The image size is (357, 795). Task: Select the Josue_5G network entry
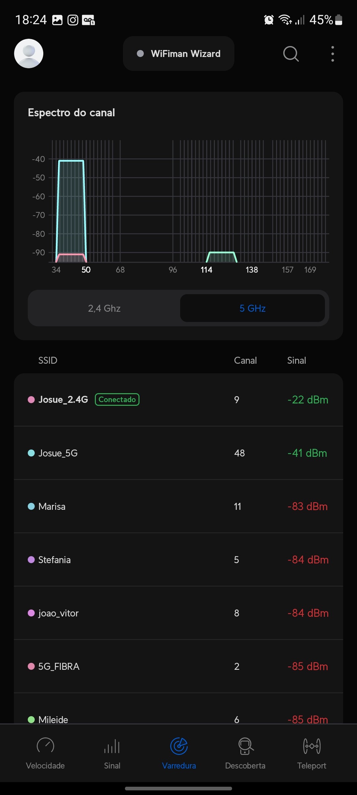tap(178, 453)
